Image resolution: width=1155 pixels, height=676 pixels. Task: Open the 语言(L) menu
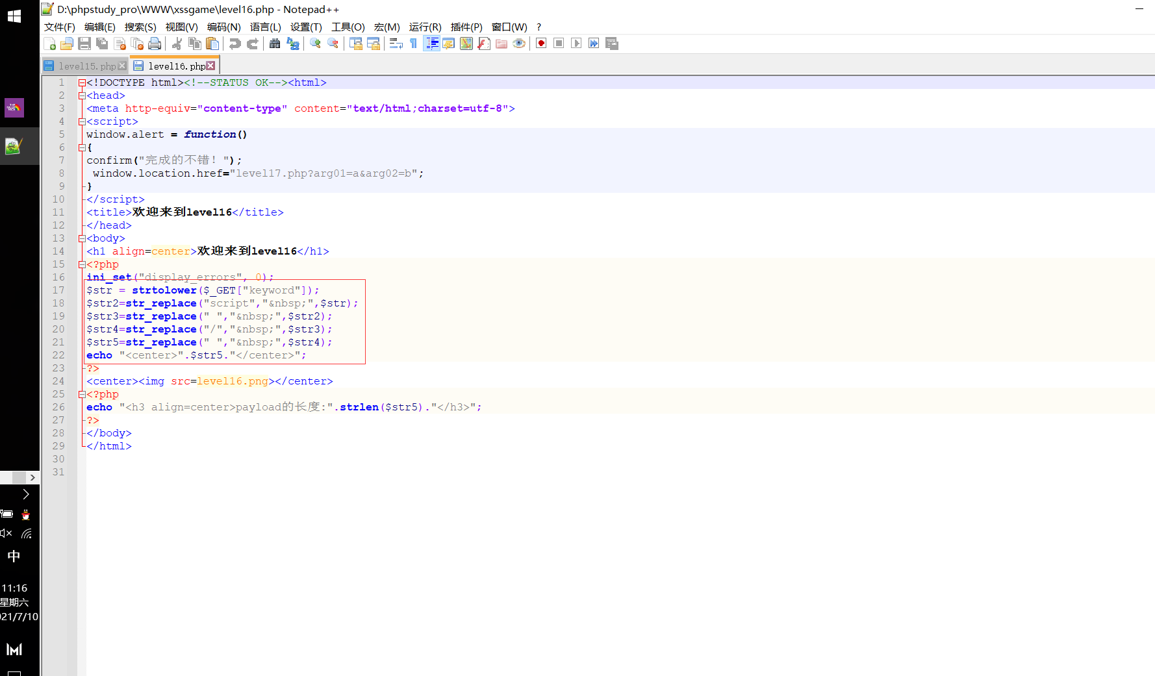266,27
